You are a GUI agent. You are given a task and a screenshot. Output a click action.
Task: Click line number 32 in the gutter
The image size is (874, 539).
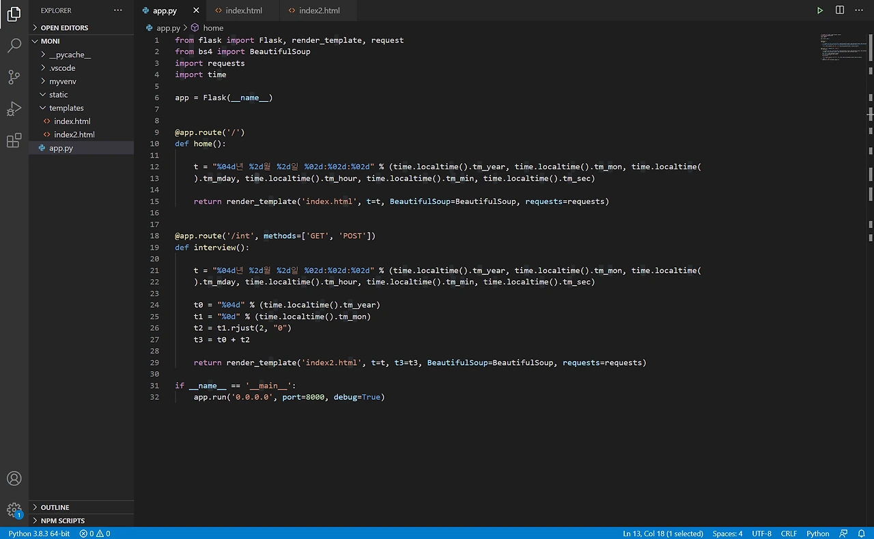[x=154, y=397]
